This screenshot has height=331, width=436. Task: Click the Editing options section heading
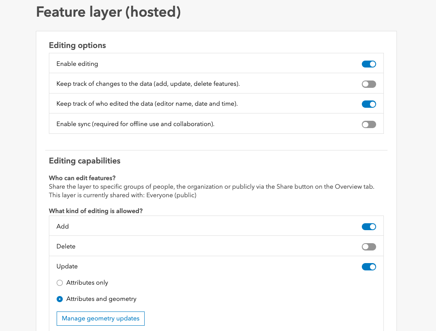coord(77,45)
